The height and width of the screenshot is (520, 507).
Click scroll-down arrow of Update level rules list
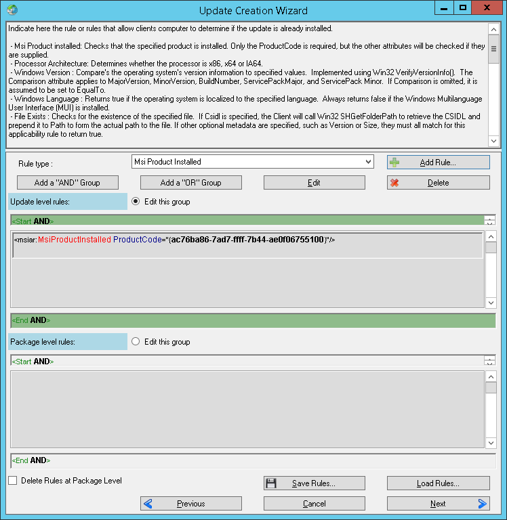point(491,303)
